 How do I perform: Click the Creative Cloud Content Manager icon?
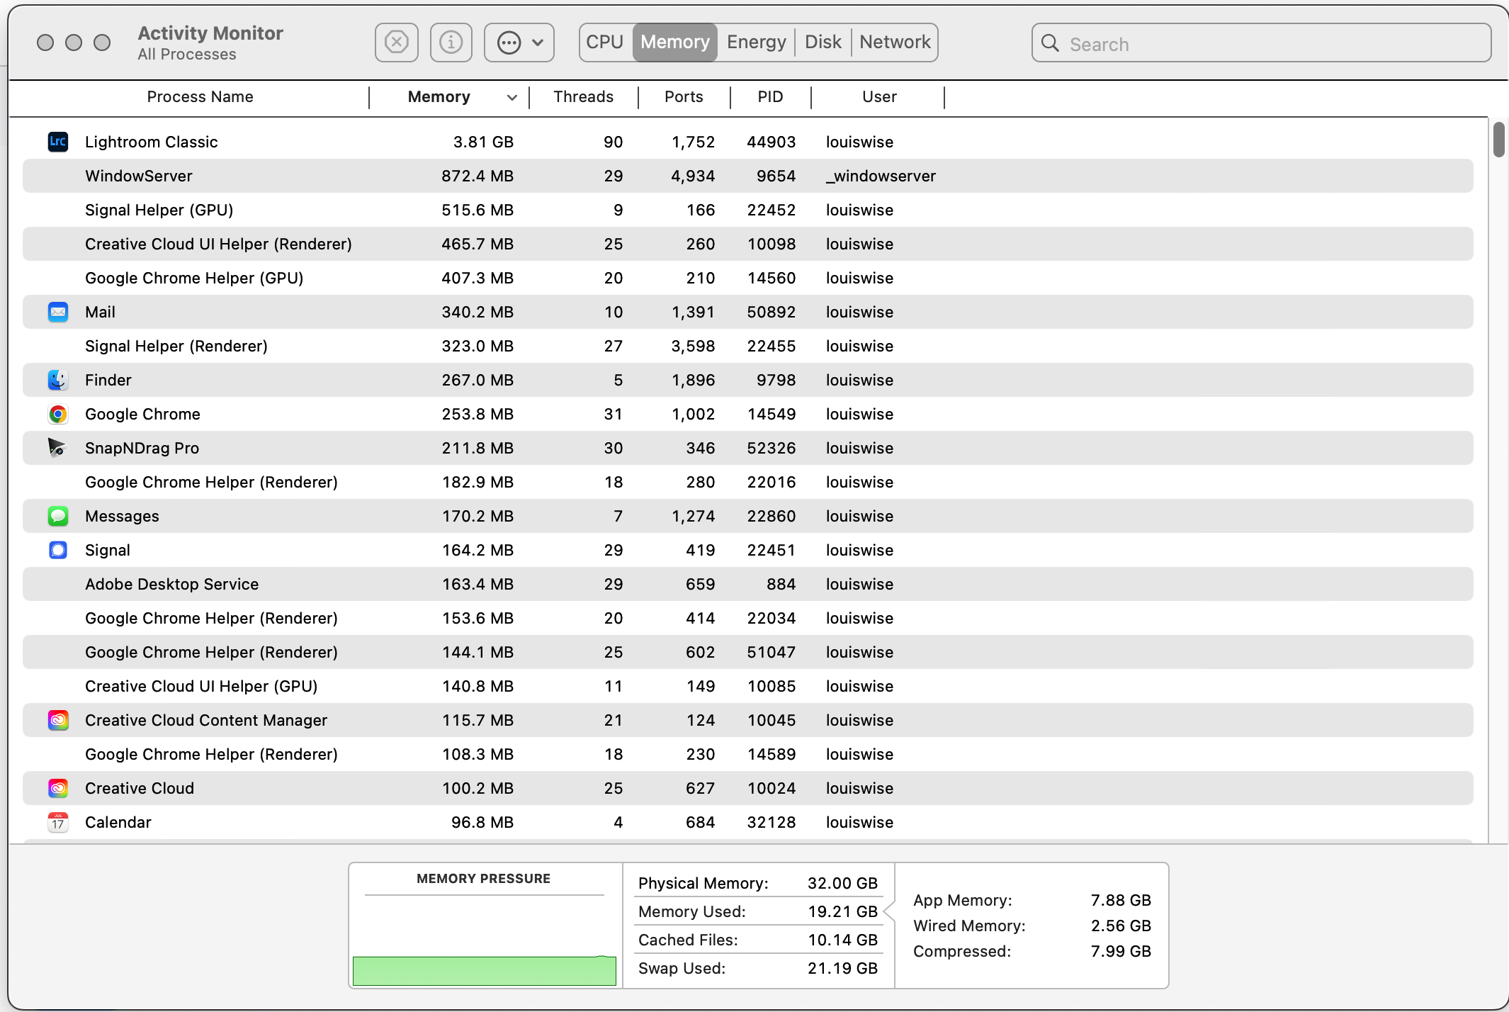(x=57, y=719)
